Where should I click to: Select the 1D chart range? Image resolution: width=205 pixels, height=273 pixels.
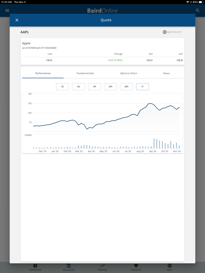tap(62, 87)
